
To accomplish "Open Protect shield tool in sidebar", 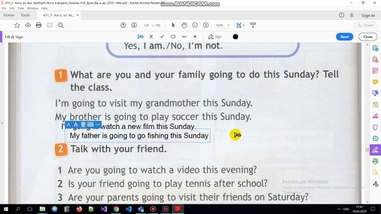I will click(375, 127).
